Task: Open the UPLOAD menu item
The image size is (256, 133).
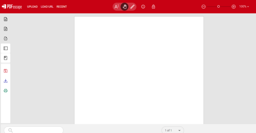Action: coord(32,7)
